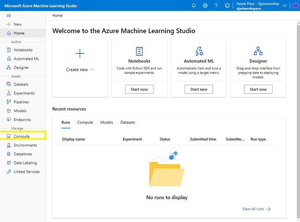
Task: Open the Azure Pass workspace selector chevron
Action: 284,5
